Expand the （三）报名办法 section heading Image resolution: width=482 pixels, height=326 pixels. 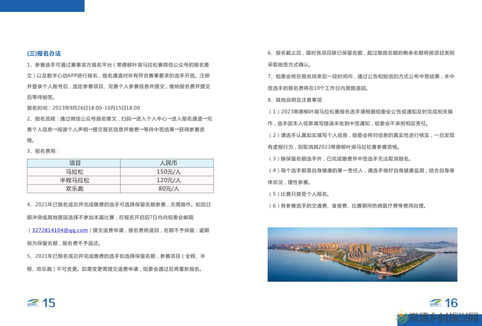click(45, 53)
